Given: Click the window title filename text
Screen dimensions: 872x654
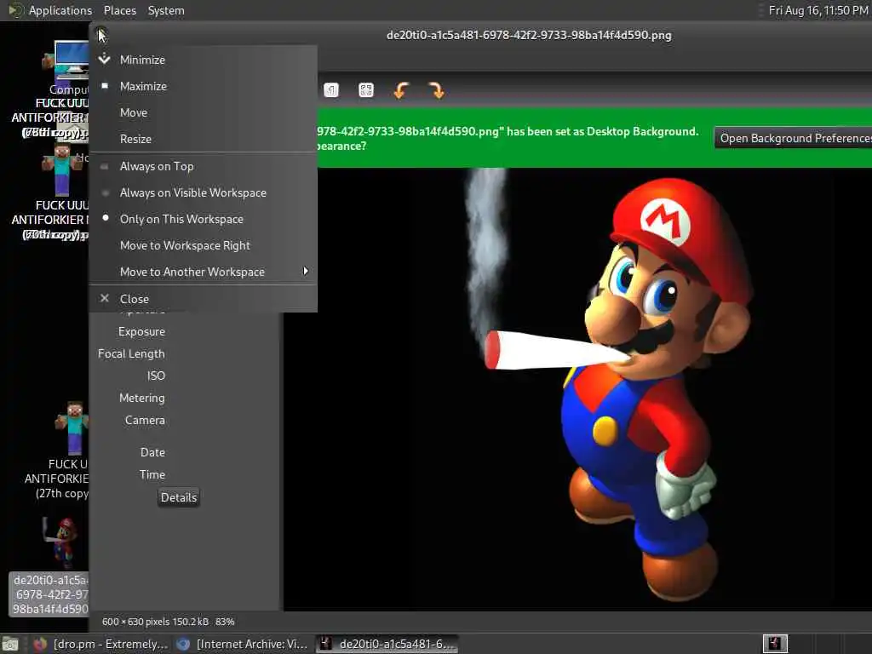Looking at the screenshot, I should pos(529,35).
